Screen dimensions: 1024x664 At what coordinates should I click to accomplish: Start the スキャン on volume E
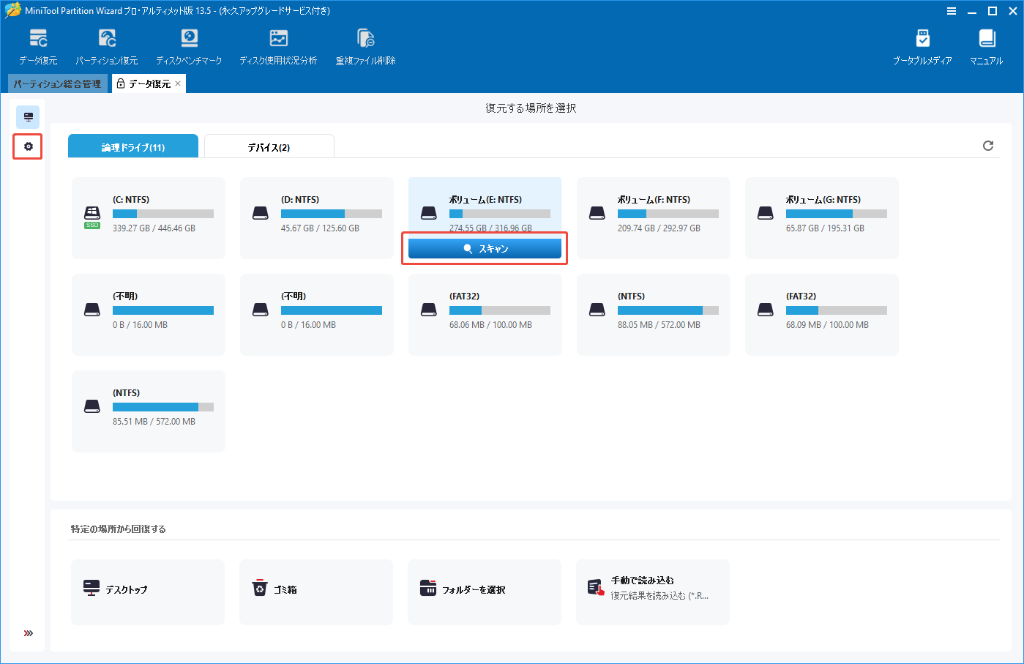[x=484, y=248]
